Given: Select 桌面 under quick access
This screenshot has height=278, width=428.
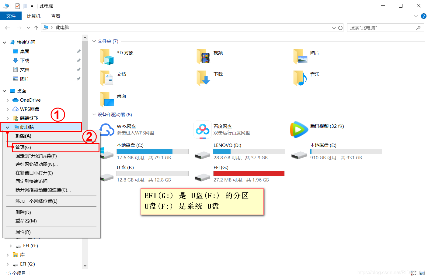Looking at the screenshot, I should (21, 52).
